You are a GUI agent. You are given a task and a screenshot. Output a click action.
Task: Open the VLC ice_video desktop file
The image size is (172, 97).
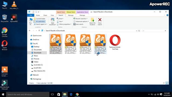14,5
